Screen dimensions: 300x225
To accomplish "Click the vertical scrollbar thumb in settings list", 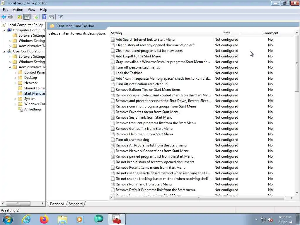I will point(297,63).
